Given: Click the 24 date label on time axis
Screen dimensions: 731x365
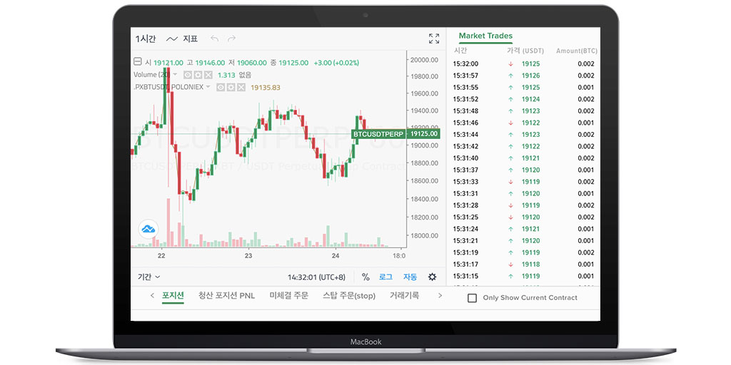Looking at the screenshot, I should point(336,256).
